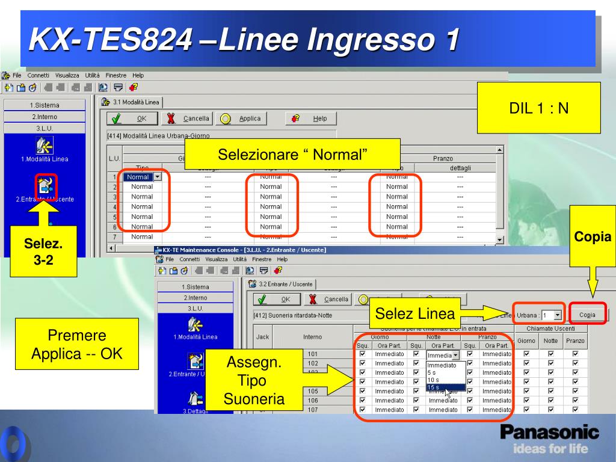This screenshot has width=616, height=462.
Task: Open the Utilità menu in the lower window
Action: pyautogui.click(x=239, y=259)
